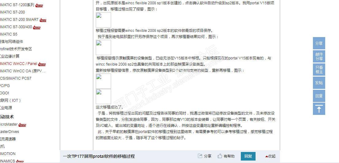Click the HOT badge beside S7-200 SMART
This screenshot has width=339, height=163.
point(43,20)
